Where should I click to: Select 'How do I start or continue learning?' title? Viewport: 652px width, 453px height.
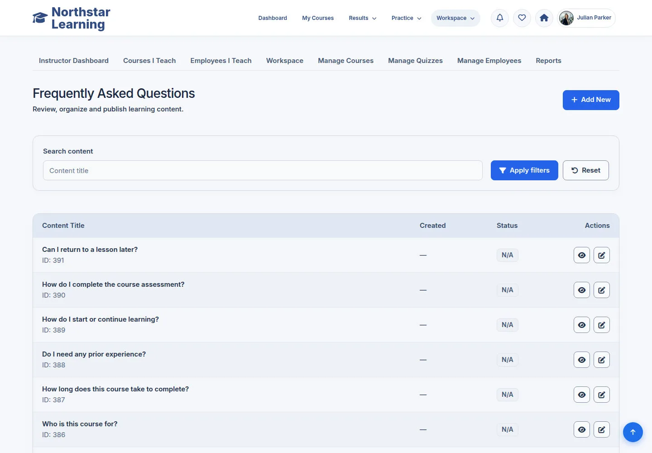click(x=101, y=319)
